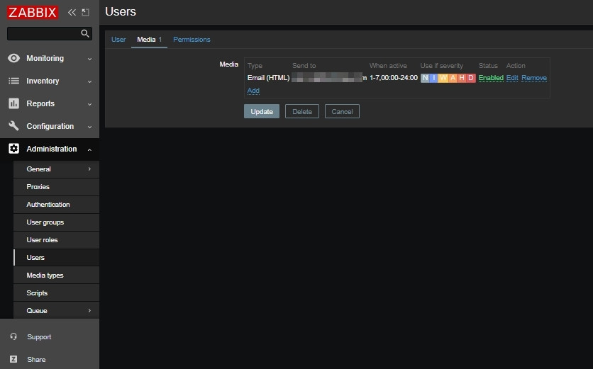
Task: Select Users menu item
Action: click(56, 258)
